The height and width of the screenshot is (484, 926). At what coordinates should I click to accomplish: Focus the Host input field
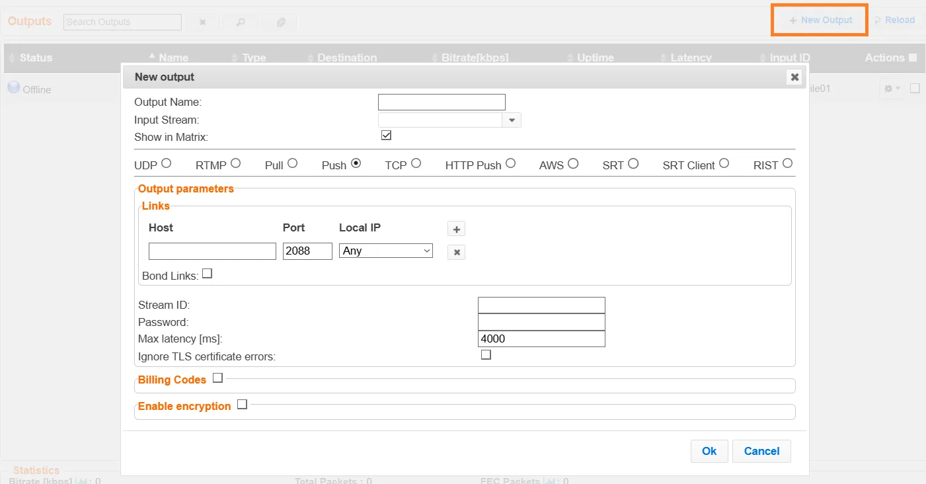212,251
